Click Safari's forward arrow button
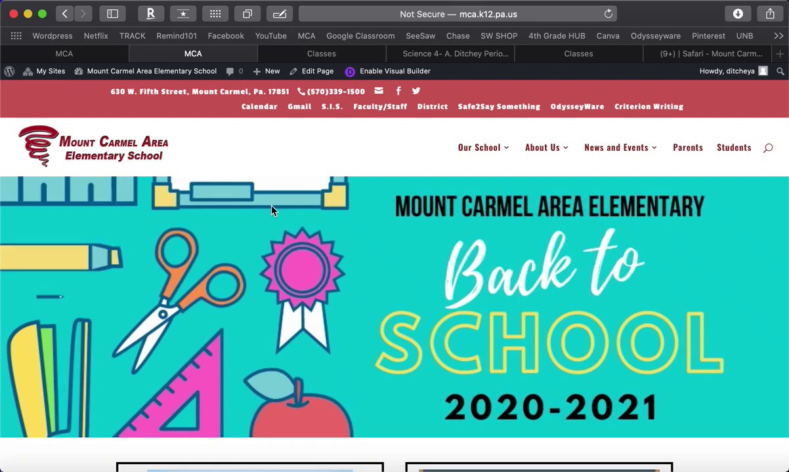 tap(83, 14)
